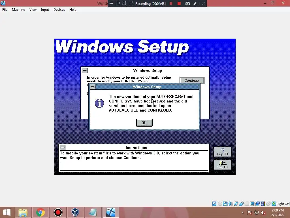Click the USB devices status icon
290x218 pixels.
241,204
